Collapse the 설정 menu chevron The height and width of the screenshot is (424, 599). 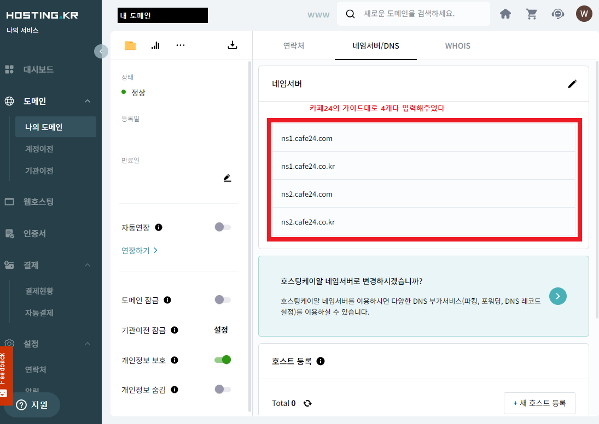[88, 344]
